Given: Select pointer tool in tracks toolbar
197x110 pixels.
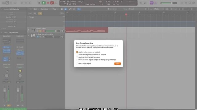Looking at the screenshot, I should (109, 9).
